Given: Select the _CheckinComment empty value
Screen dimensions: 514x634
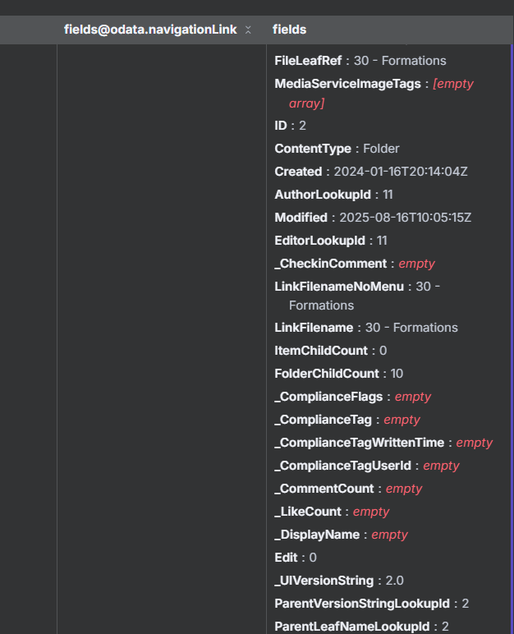Looking at the screenshot, I should (416, 264).
